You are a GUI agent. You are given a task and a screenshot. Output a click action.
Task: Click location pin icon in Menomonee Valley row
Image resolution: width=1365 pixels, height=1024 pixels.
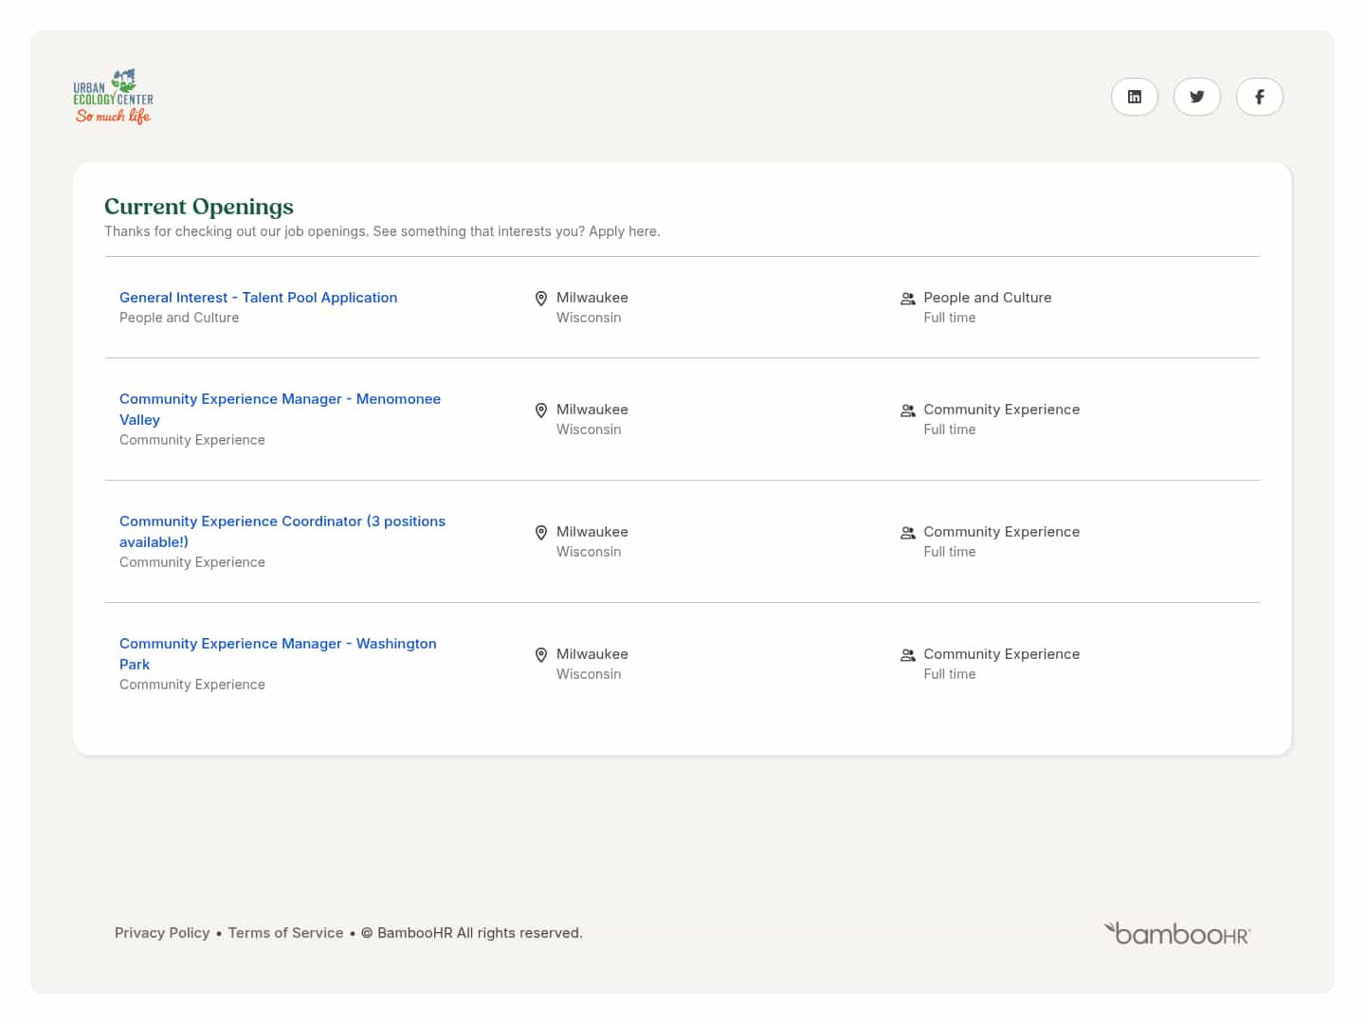tap(541, 411)
